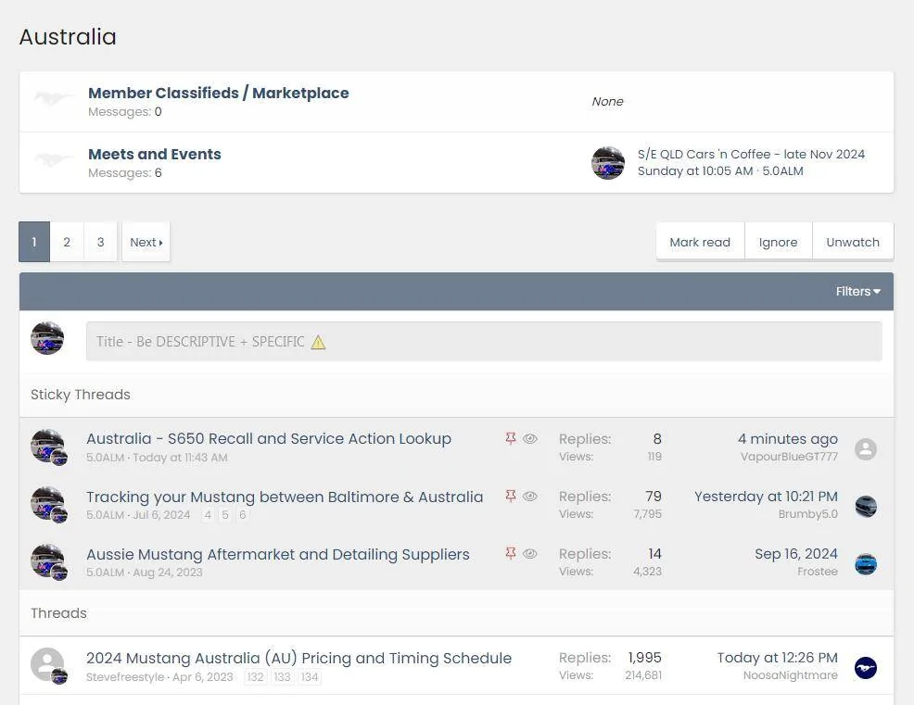
Task: Open Tracking your Mustang between Baltimore thread
Action: 285,497
